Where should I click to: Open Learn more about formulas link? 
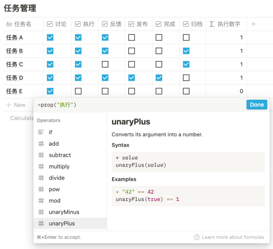coord(233,237)
